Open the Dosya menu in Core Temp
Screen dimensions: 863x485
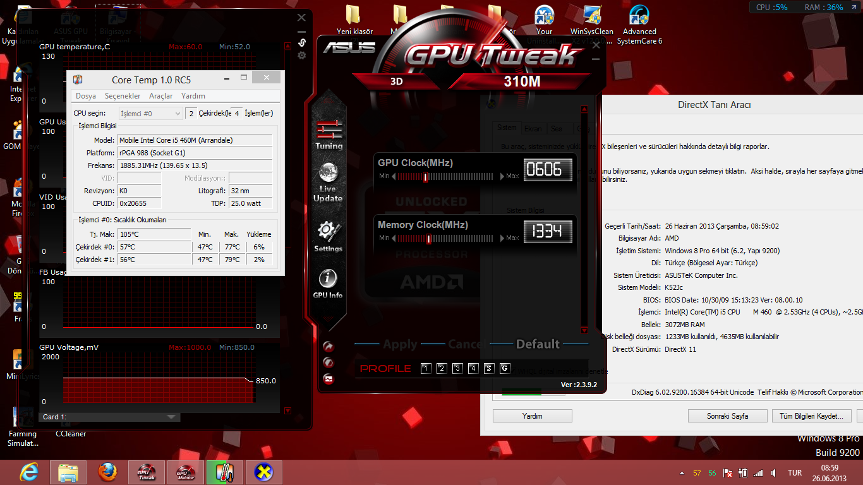click(x=86, y=96)
